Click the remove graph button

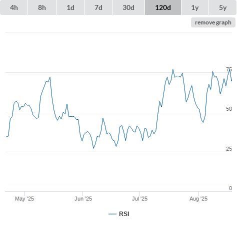pyautogui.click(x=213, y=22)
